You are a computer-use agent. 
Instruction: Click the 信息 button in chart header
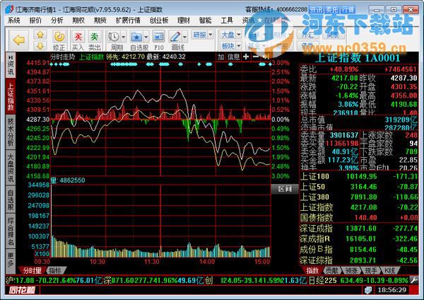pyautogui.click(x=233, y=57)
